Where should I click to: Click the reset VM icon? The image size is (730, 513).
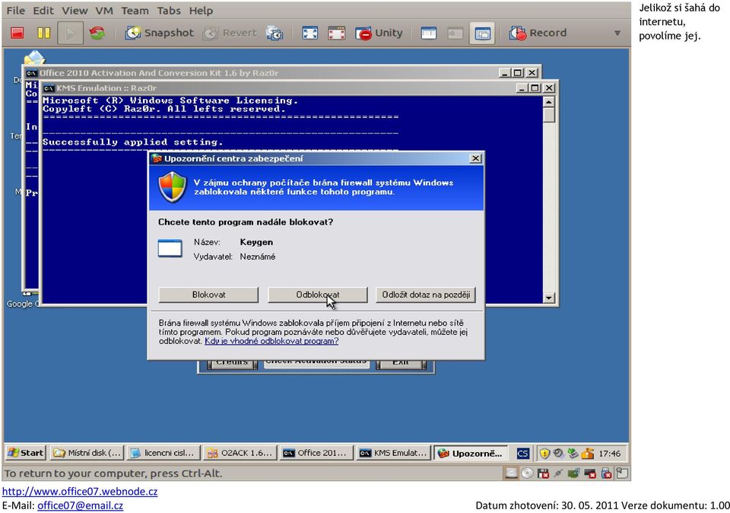click(x=97, y=33)
